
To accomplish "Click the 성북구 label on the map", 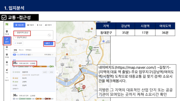I will pyautogui.click(x=80, y=38).
